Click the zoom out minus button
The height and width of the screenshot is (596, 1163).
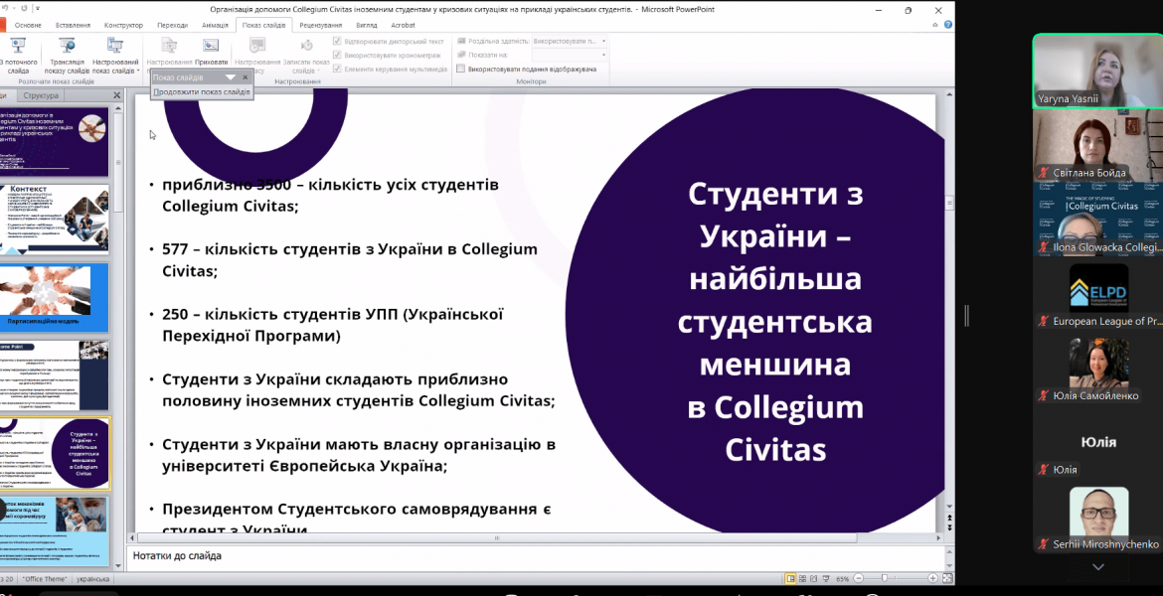pos(859,578)
